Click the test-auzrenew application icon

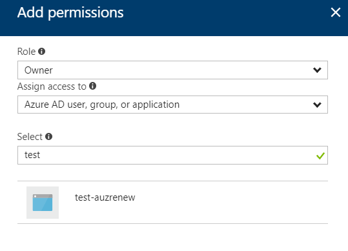43,203
